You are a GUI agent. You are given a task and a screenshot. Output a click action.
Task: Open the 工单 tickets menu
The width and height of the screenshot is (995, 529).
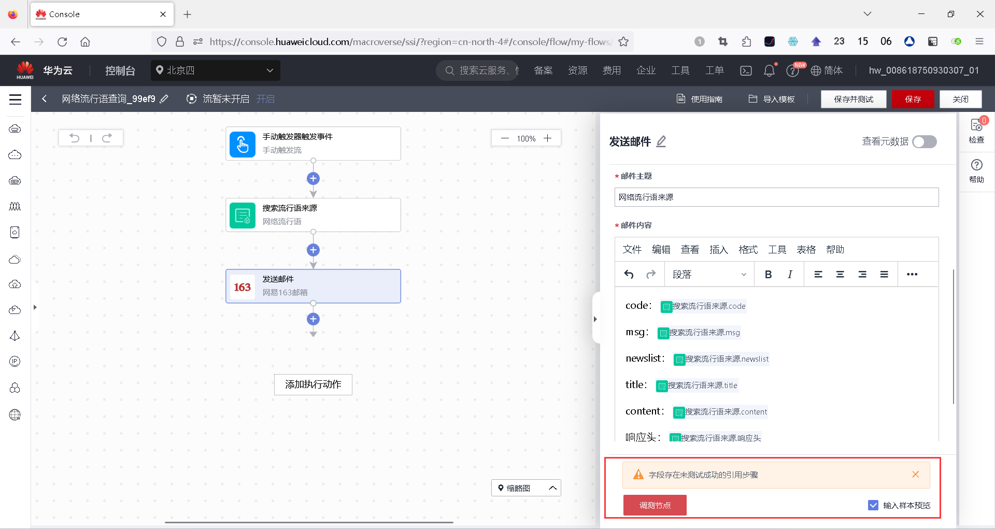coord(715,70)
